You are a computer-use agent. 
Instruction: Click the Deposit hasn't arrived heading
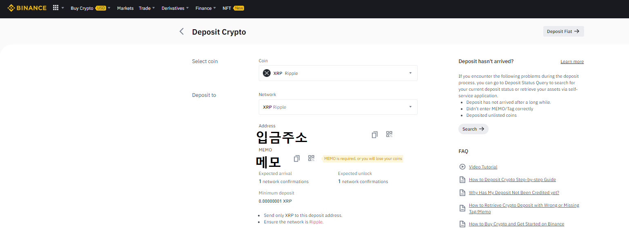pos(486,61)
